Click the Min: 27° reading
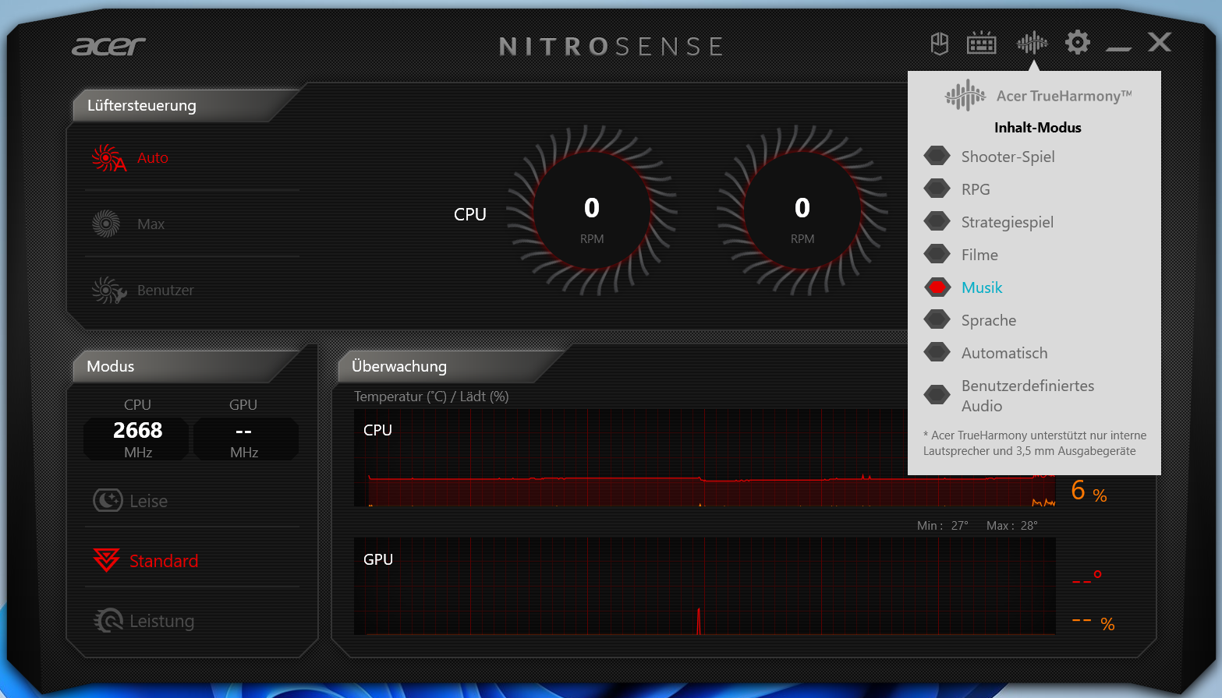Screen dimensions: 1222x698 (x=943, y=526)
